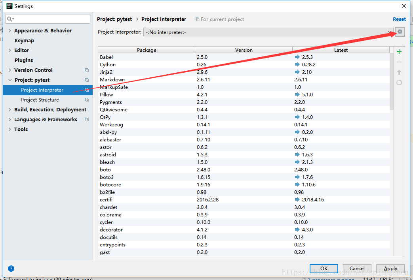Click the project-level icon beside Project Interpreter
This screenshot has height=280, width=413.
[87, 90]
